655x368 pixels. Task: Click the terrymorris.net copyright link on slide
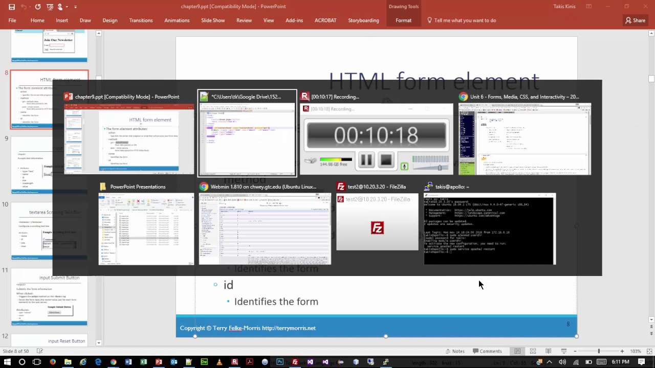pyautogui.click(x=289, y=328)
